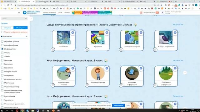Viewport: 200px width, 112px height.
Task: Collapse the sidebar with the arrow handle
Action: pos(31,19)
